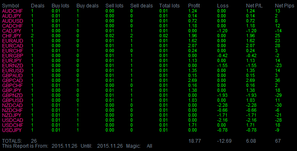Select the NZDCAD symbol

click(12, 105)
